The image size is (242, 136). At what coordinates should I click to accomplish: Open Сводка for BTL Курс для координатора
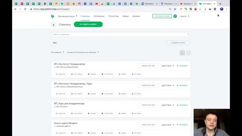tap(92, 113)
